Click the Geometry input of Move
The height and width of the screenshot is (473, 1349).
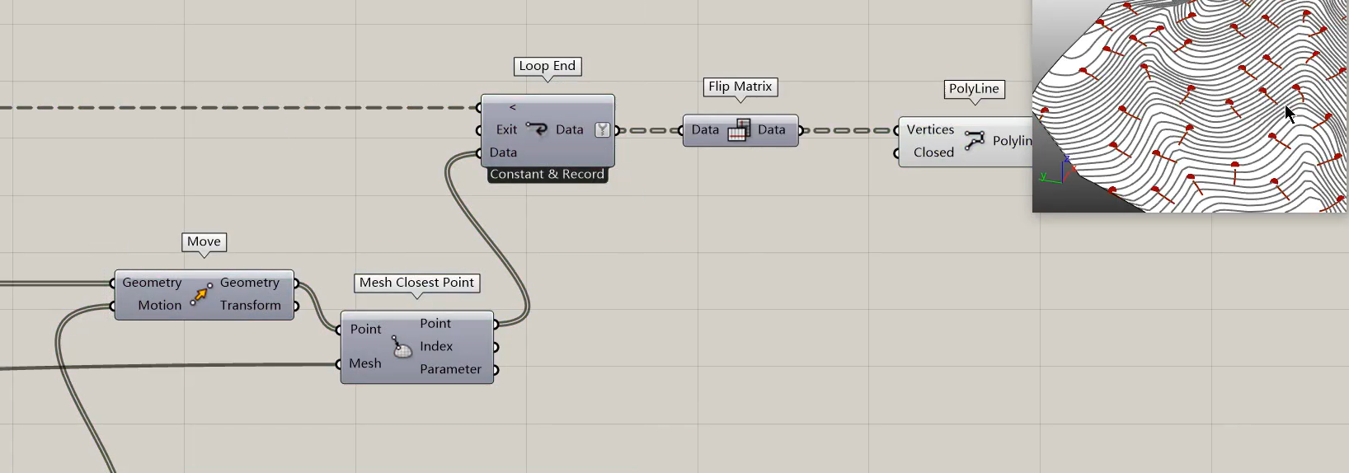click(152, 283)
